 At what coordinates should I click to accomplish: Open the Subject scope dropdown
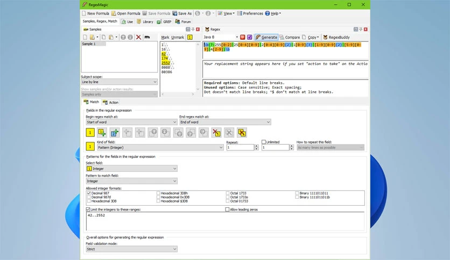[119, 82]
